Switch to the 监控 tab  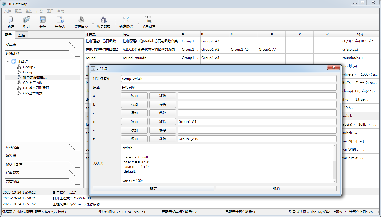22,35
